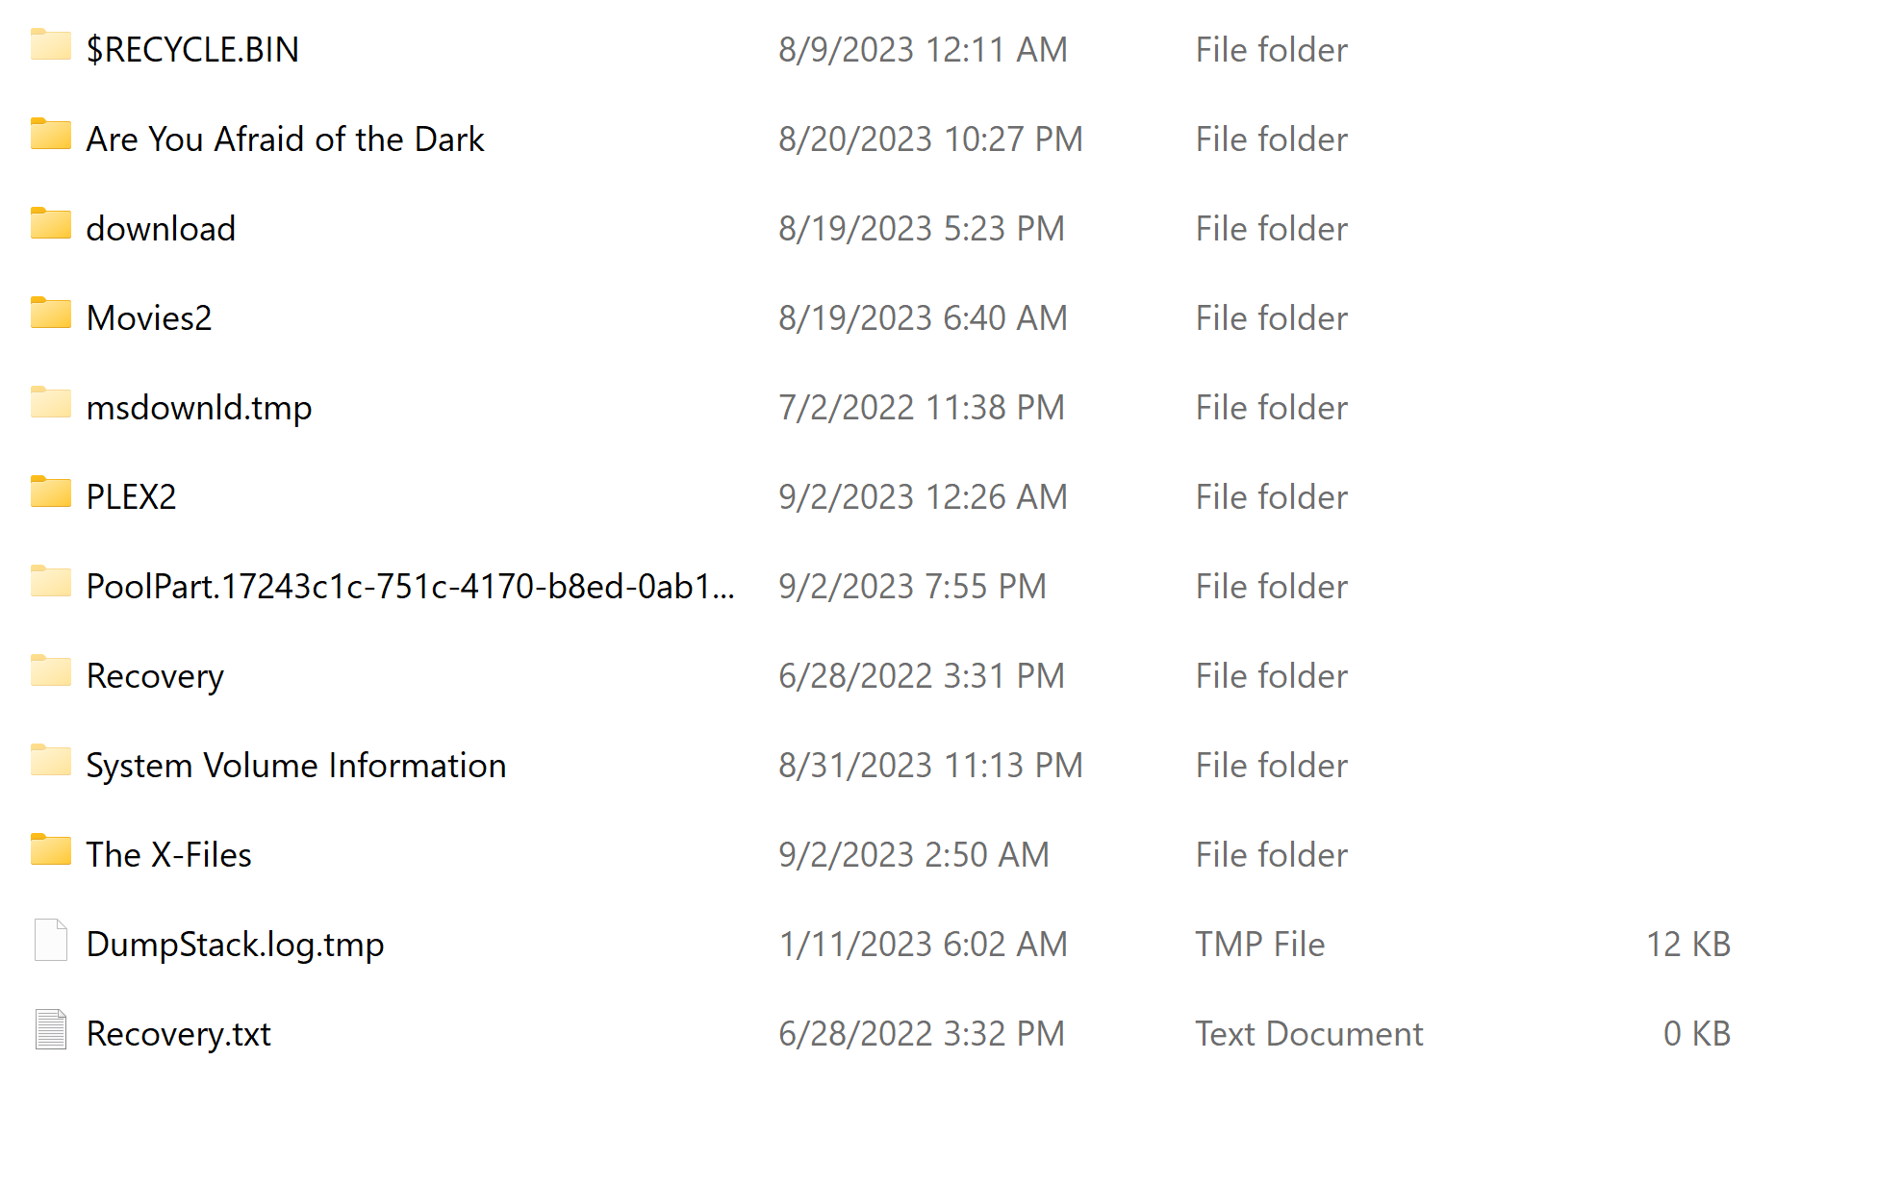Screen dimensions: 1902x1186
Task: Click the Text Document type label
Action: pos(1308,1034)
